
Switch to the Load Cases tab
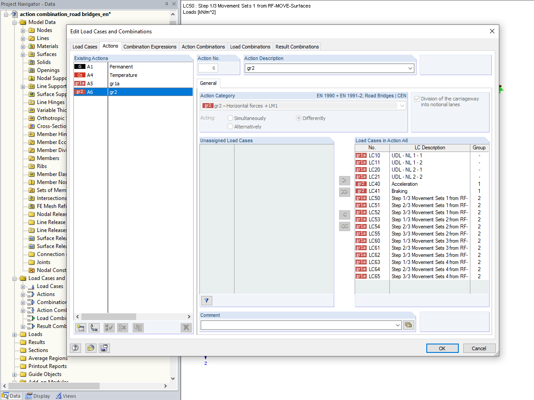(85, 47)
